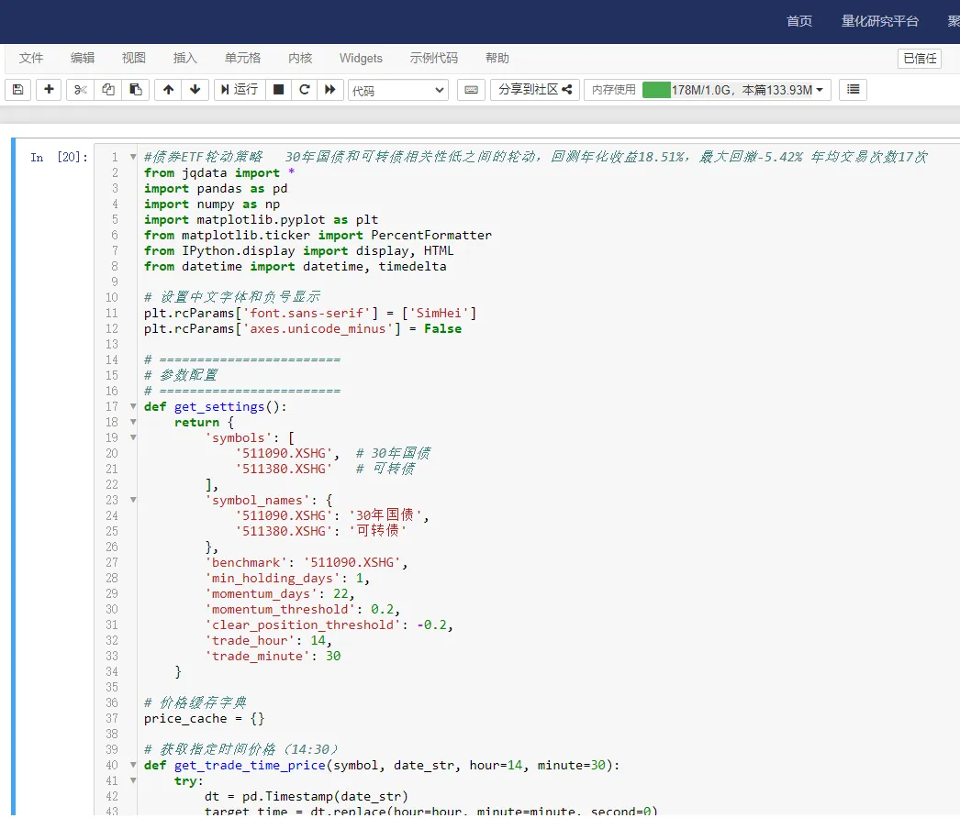This screenshot has width=960, height=818.
Task: Open the 编辑 menu
Action: tap(83, 58)
